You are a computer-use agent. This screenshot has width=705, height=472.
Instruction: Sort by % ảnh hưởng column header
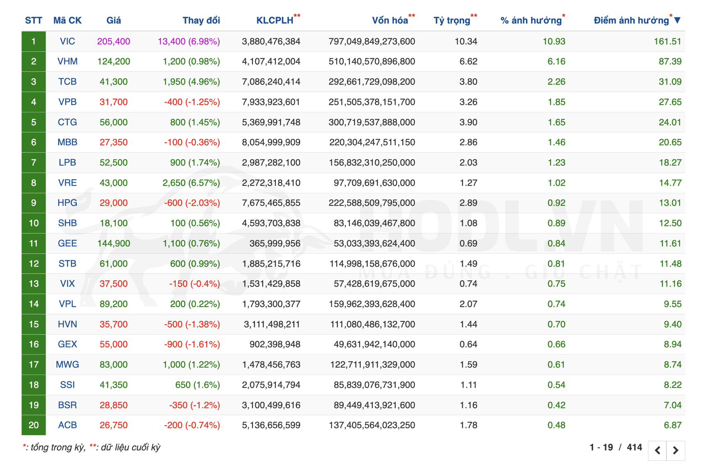tap(531, 20)
